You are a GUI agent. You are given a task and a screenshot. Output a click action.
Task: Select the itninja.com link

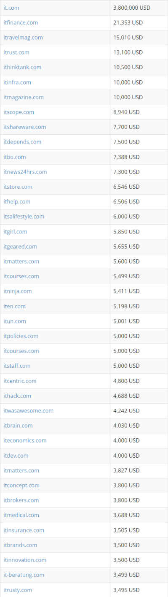click(x=18, y=291)
